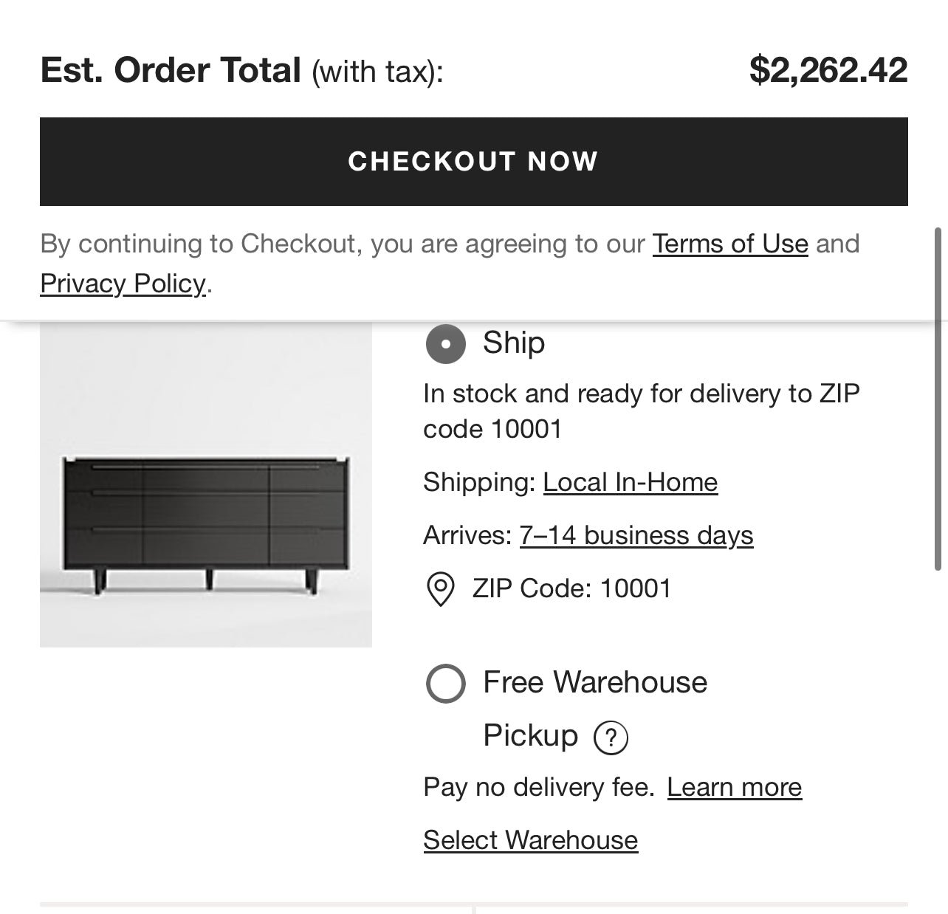Viewport: 948px width, 914px height.
Task: Open the question mark help icon near Pickup
Action: [x=611, y=737]
